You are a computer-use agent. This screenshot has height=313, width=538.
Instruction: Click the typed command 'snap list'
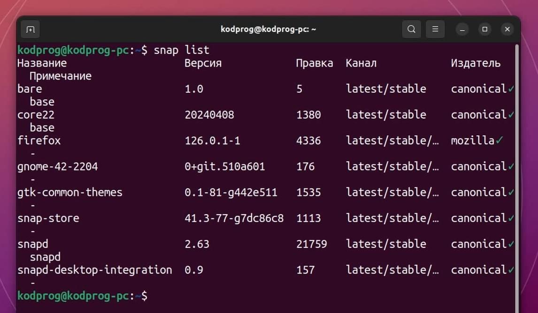pos(181,50)
